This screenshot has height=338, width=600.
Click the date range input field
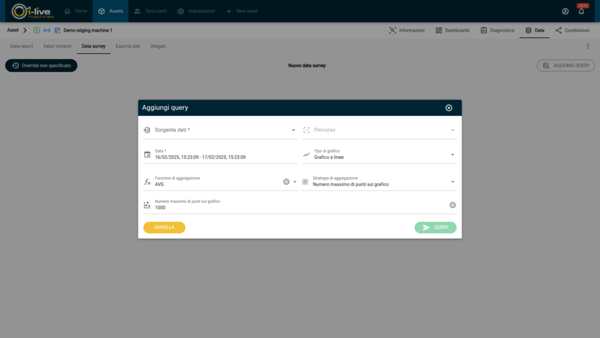[x=223, y=157]
